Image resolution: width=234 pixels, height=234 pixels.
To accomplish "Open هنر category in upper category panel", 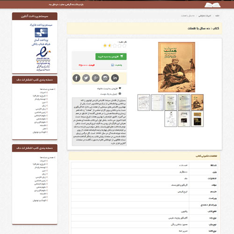I will coord(44,129).
